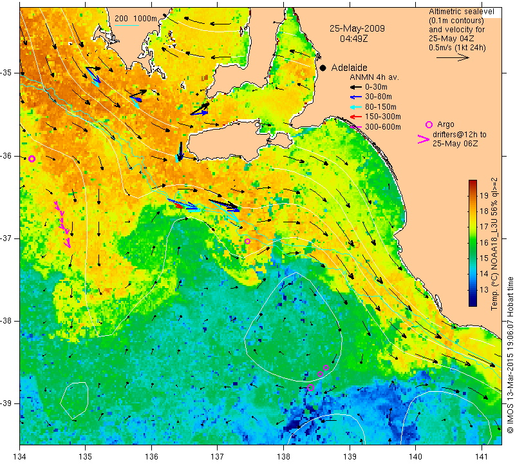Image resolution: width=515 pixels, height=464 pixels.
Task: Click the 15 degree color bar label
Action: point(484,258)
